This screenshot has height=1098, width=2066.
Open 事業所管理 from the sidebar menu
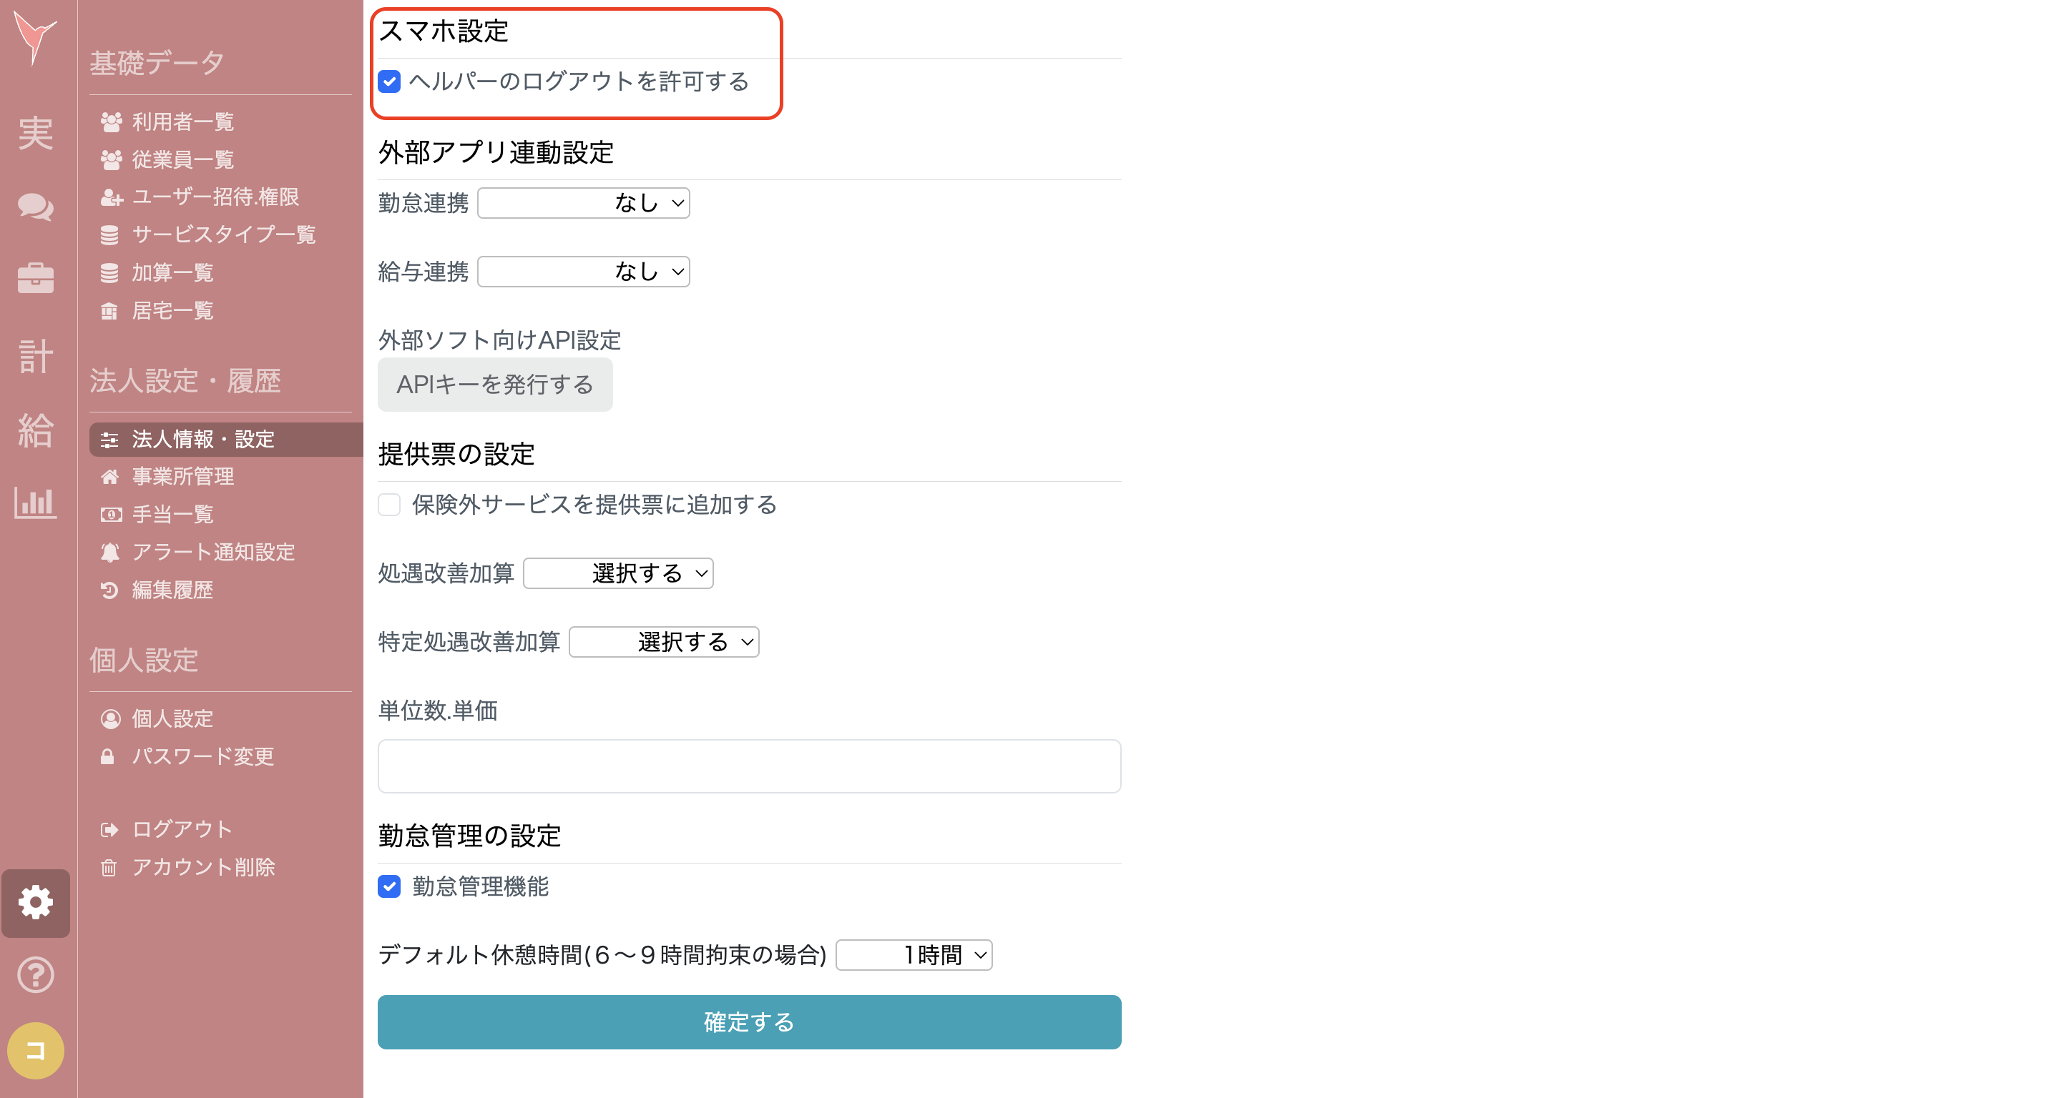(x=182, y=476)
